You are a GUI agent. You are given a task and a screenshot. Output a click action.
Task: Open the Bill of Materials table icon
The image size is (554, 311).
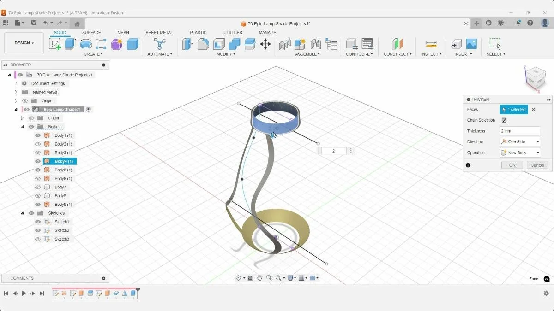(x=331, y=44)
